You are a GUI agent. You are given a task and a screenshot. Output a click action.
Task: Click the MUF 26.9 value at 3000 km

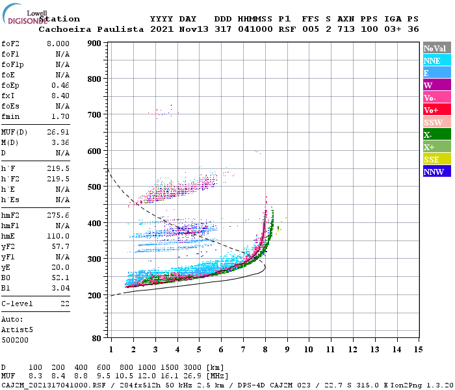pyautogui.click(x=192, y=376)
